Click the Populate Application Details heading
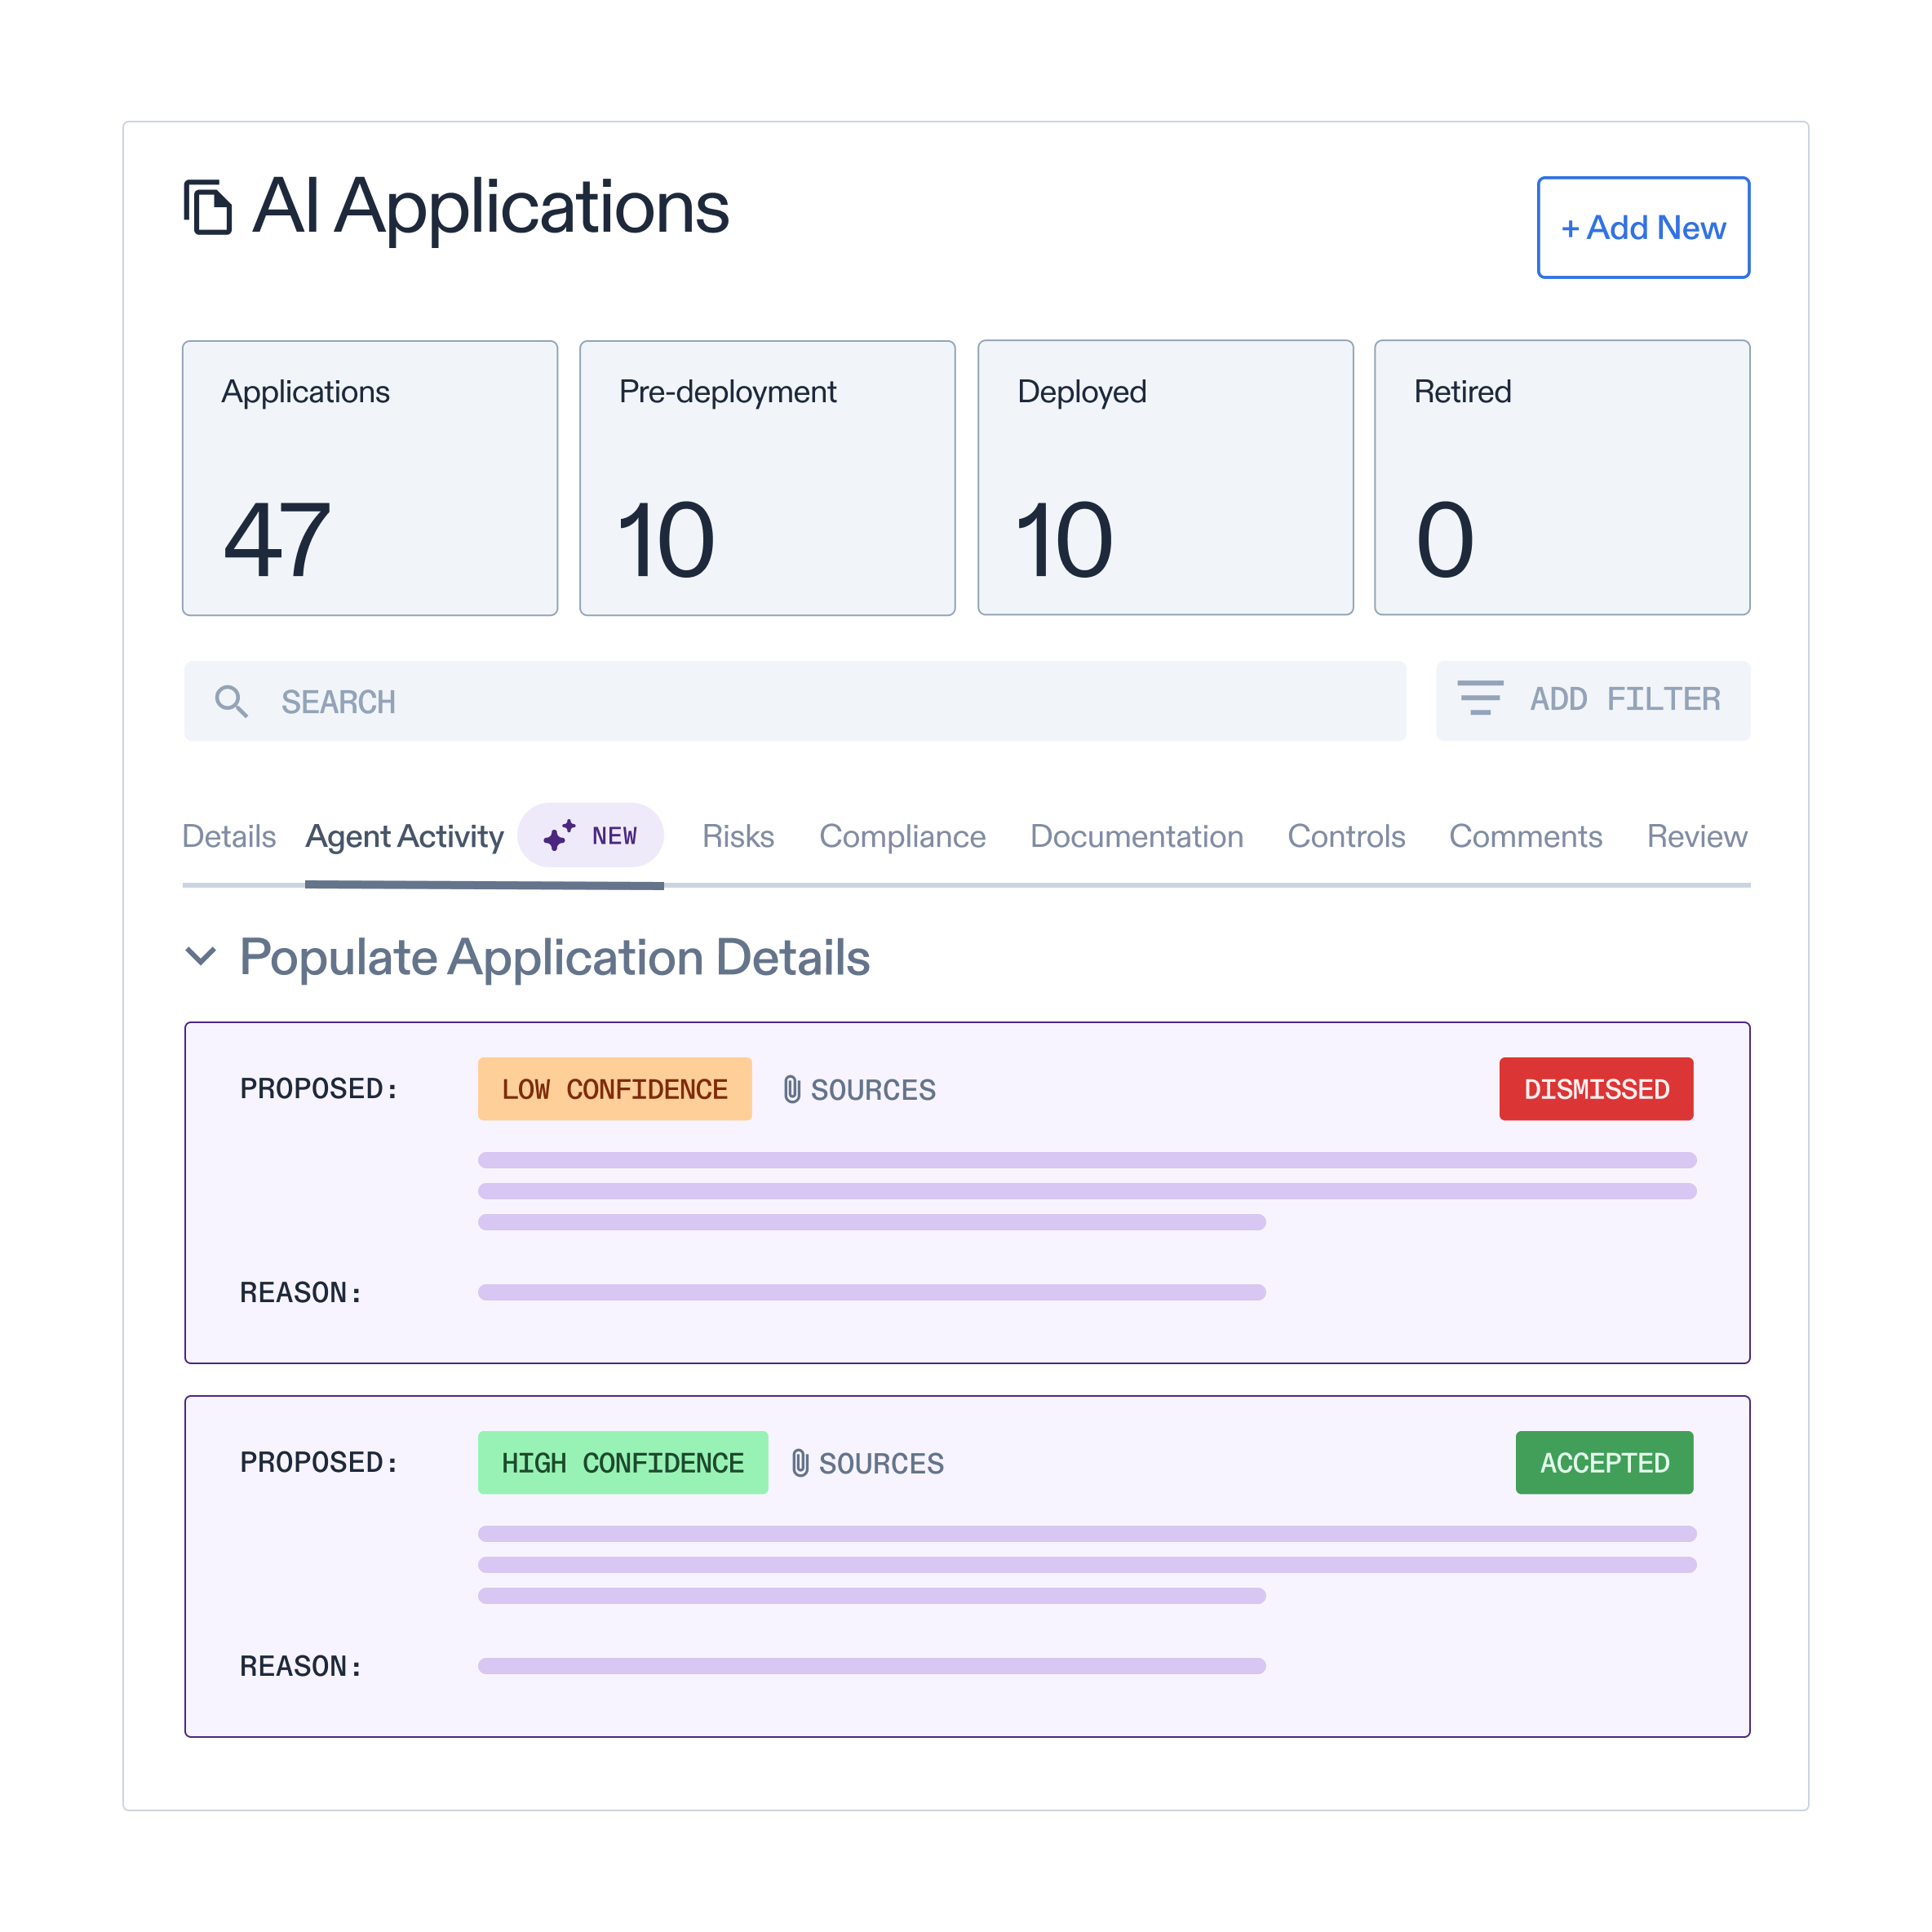Image resolution: width=1932 pixels, height=1932 pixels. tap(555, 958)
